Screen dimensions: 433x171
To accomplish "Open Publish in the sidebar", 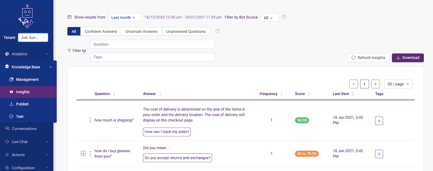I will pos(28,104).
